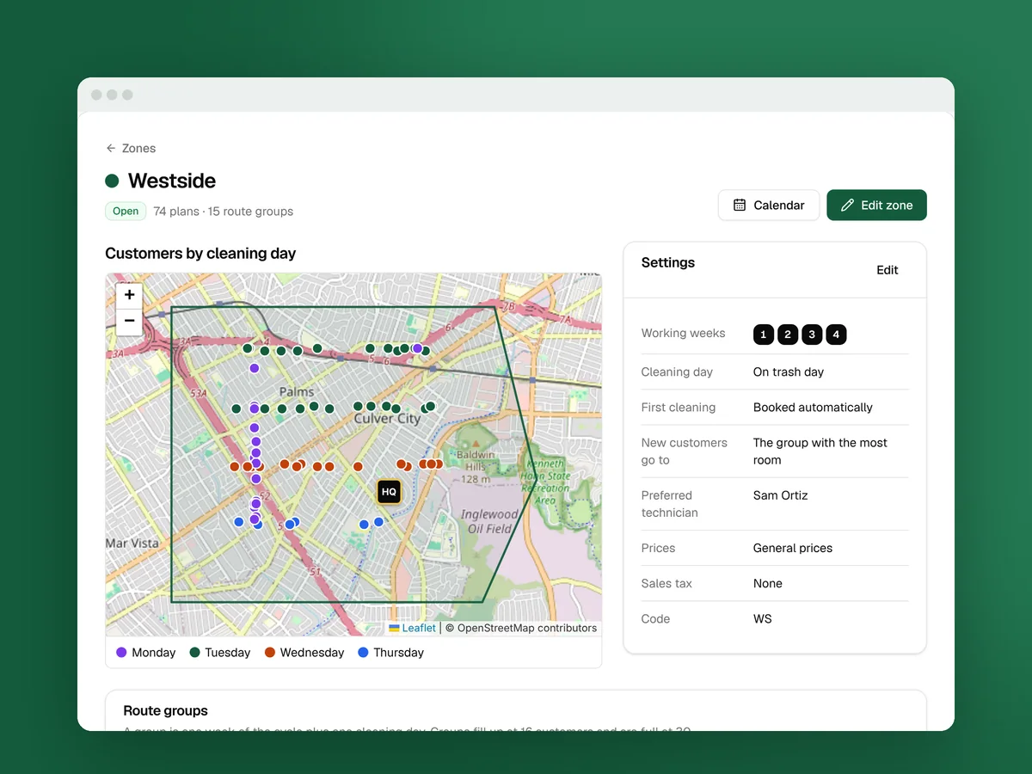Go back to Zones
The height and width of the screenshot is (774, 1032).
[x=131, y=148]
